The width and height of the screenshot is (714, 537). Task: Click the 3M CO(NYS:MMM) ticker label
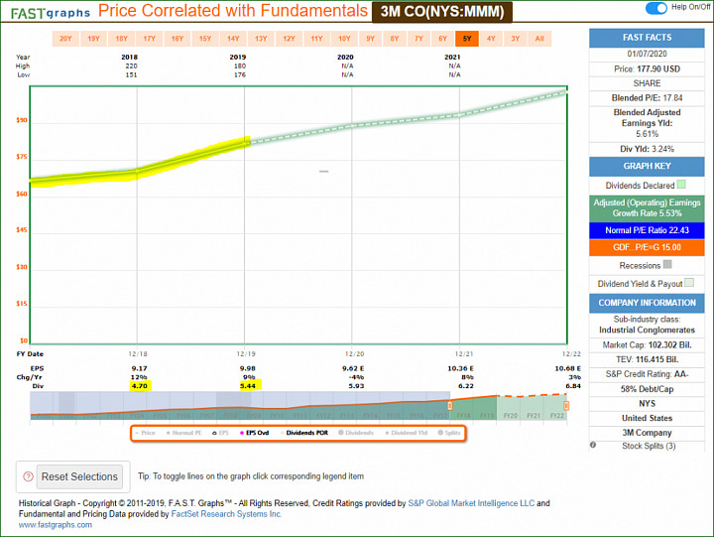(442, 11)
